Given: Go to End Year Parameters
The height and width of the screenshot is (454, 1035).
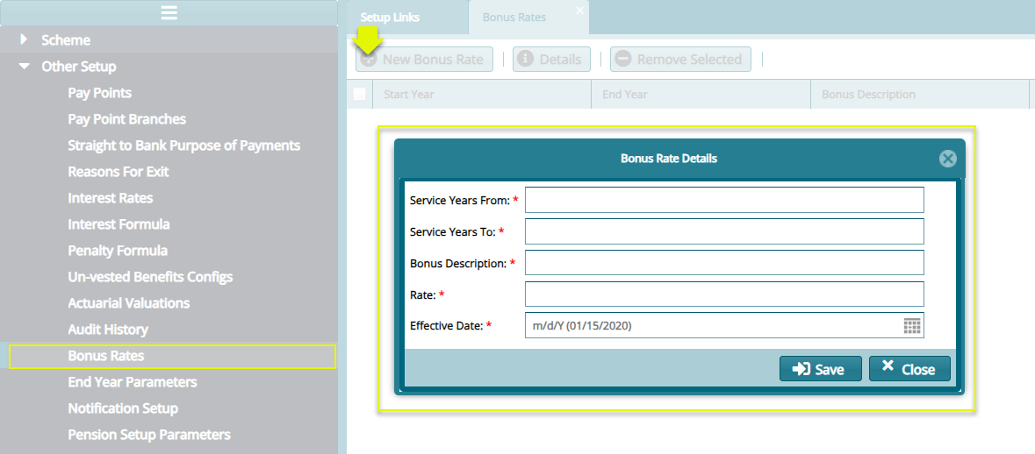Looking at the screenshot, I should [x=133, y=382].
